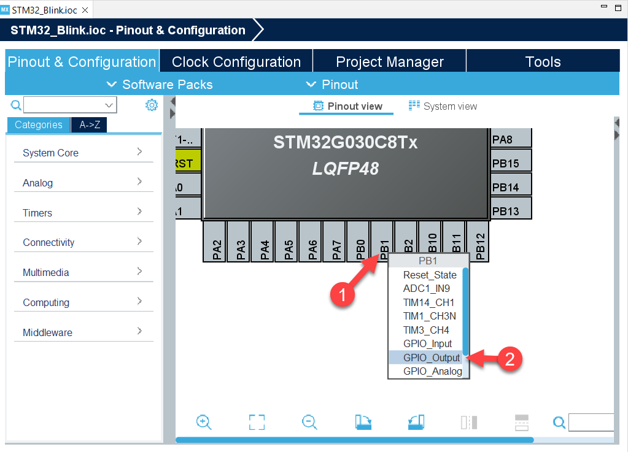Click the STM32_Blink.ioc breadcrumb title
Screen dimensions: 628x452
(128, 30)
